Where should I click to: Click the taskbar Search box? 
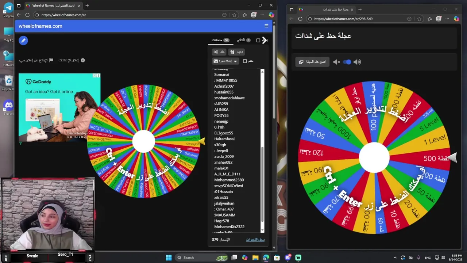tap(202, 258)
